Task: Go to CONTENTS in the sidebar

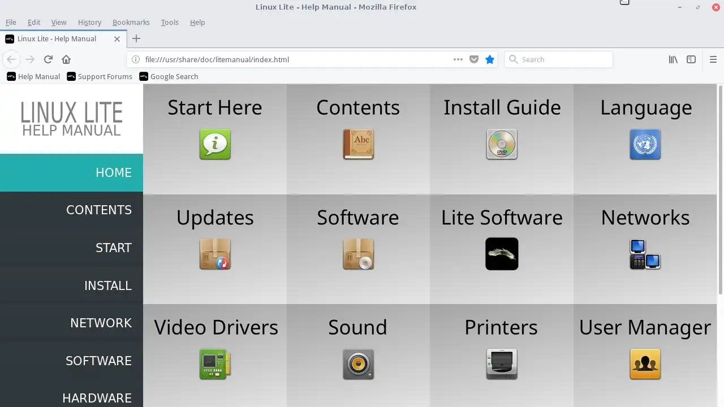Action: [71, 210]
